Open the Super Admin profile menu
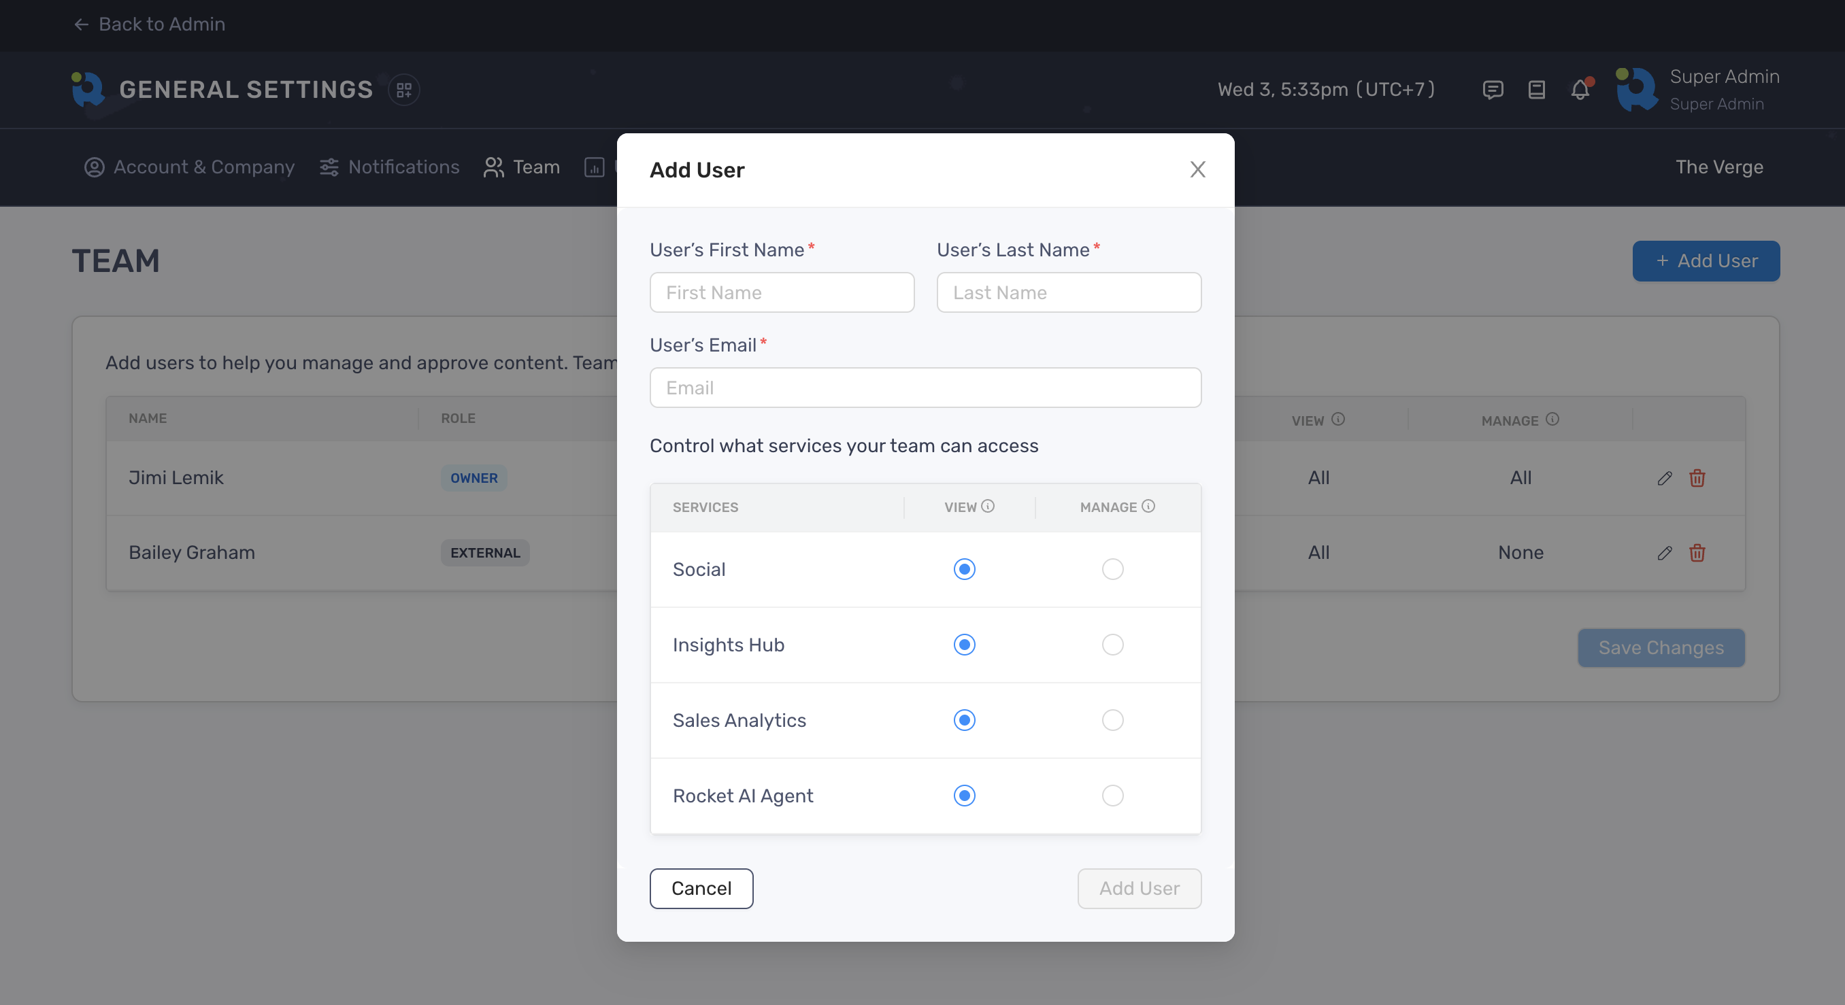The height and width of the screenshot is (1005, 1845). [x=1697, y=90]
